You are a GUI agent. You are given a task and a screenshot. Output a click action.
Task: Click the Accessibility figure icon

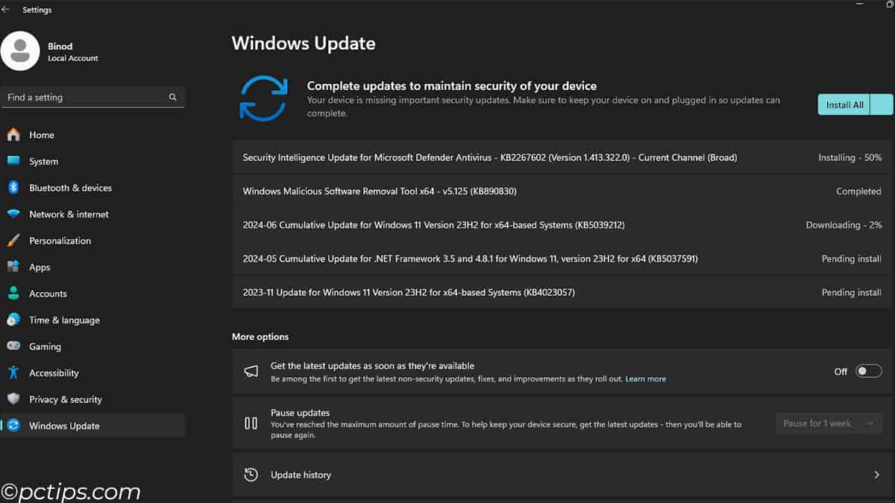13,373
